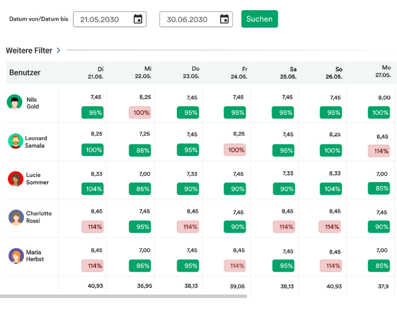Click Nils Gold's avatar icon
The image size is (397, 312).
(x=15, y=102)
